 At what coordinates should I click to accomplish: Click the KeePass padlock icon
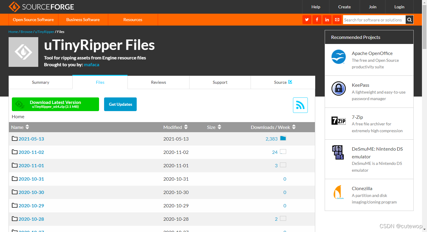(339, 89)
